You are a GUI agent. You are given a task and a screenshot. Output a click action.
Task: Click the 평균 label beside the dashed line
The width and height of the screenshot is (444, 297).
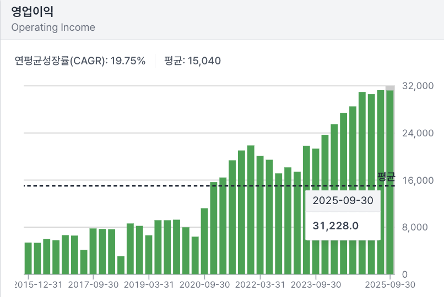[x=386, y=177]
